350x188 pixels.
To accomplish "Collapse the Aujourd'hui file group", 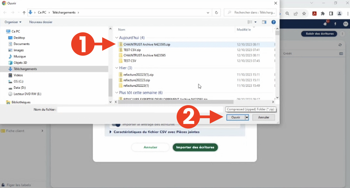I will coord(117,38).
